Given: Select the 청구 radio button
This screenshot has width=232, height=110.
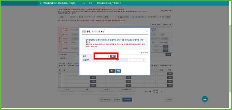Looking at the screenshot, I should coord(154,90).
